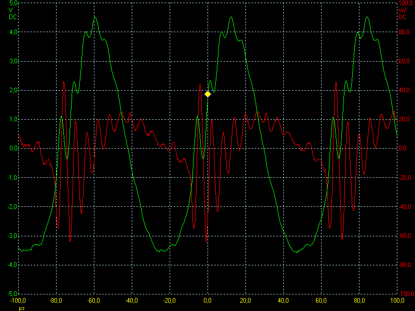Click "100.0" at top of red right axis
Image resolution: width=415 pixels, height=311 pixels.
(x=405, y=3)
